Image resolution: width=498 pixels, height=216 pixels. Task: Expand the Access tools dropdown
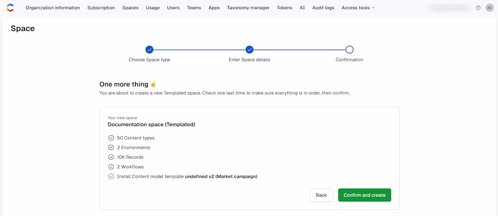358,8
